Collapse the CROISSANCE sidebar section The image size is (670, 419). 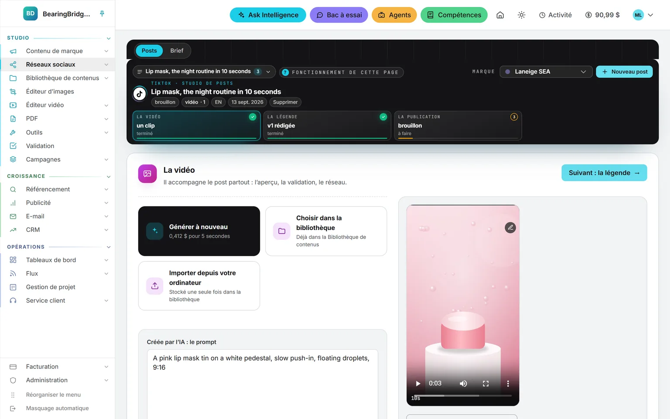pyautogui.click(x=109, y=176)
